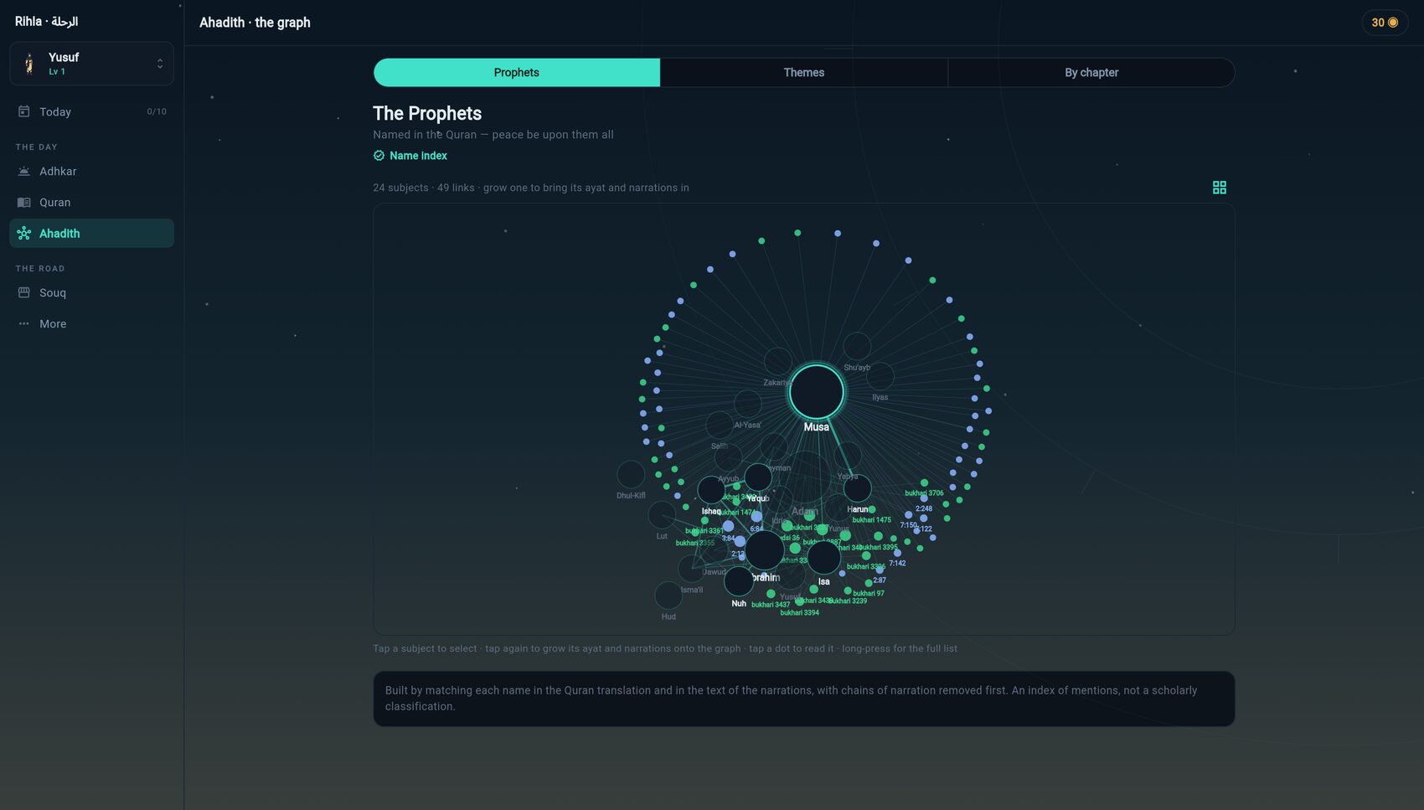Expand the Yusuf profile switcher
Viewport: 1424px width, 810px height.
click(x=91, y=64)
